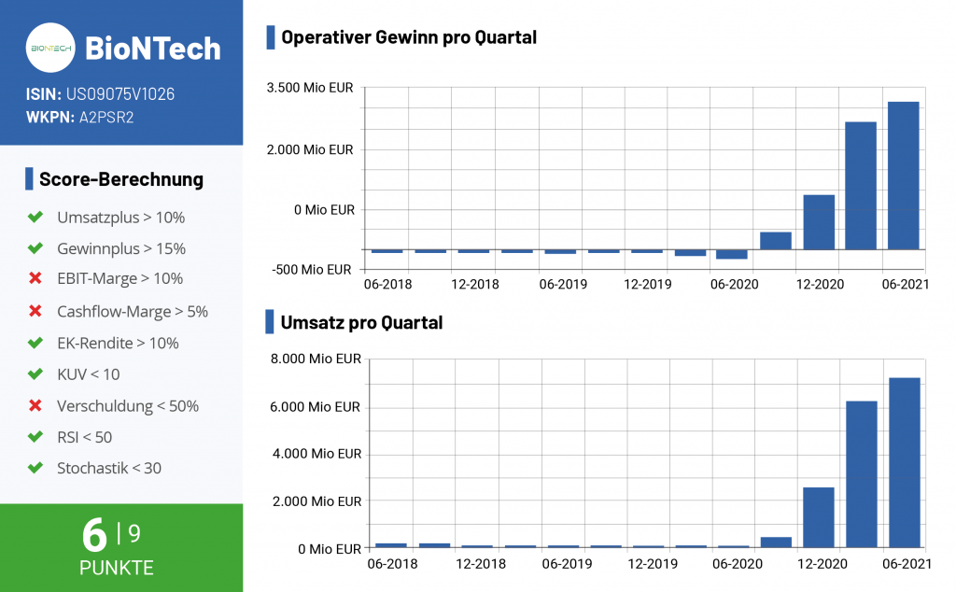Image resolution: width=956 pixels, height=592 pixels.
Task: Select the green checkmark next to RSI < 50
Action: tap(35, 437)
